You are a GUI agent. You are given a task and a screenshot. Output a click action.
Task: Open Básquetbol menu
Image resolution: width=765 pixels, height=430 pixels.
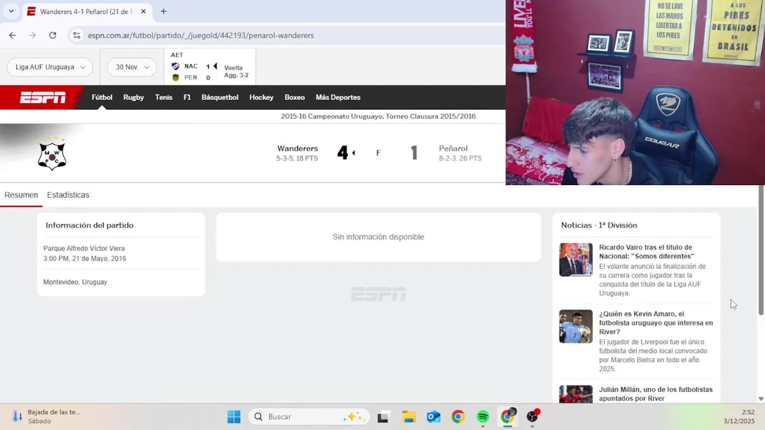pos(220,97)
